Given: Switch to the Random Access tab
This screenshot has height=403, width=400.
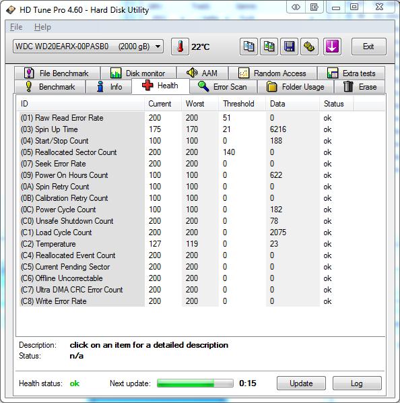Looking at the screenshot, I should pyautogui.click(x=273, y=73).
